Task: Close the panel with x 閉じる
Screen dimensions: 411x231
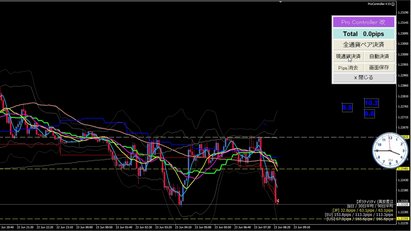Action: (363, 77)
